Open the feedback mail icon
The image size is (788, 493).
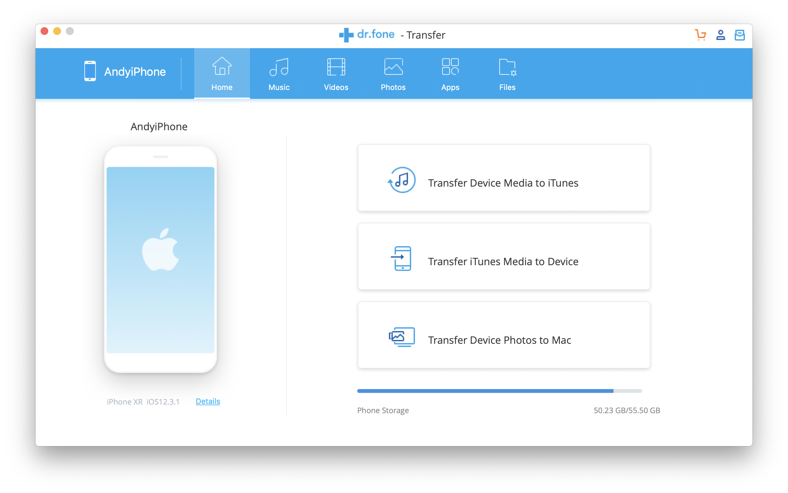tap(739, 35)
